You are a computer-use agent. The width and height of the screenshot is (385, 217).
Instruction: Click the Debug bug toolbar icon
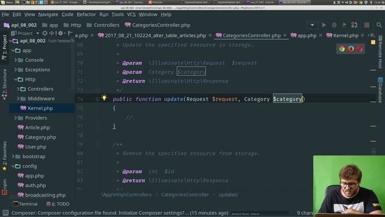(334, 25)
